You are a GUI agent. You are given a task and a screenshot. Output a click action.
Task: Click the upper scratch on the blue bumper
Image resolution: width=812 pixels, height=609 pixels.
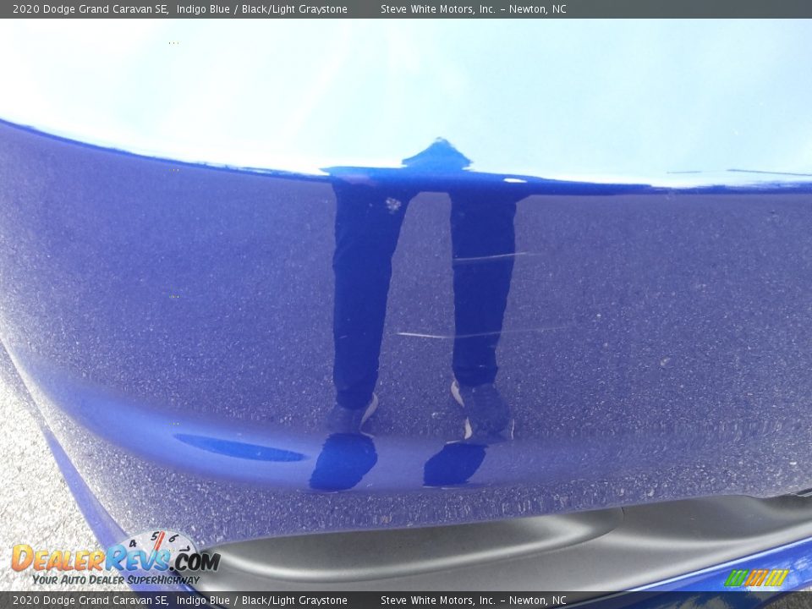495,257
